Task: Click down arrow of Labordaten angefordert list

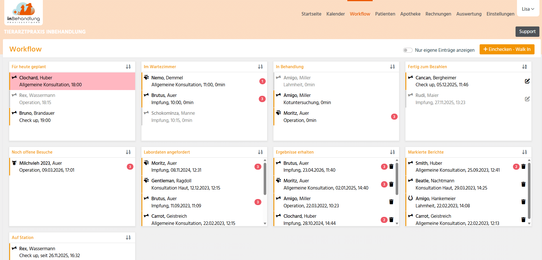Action: (265, 223)
